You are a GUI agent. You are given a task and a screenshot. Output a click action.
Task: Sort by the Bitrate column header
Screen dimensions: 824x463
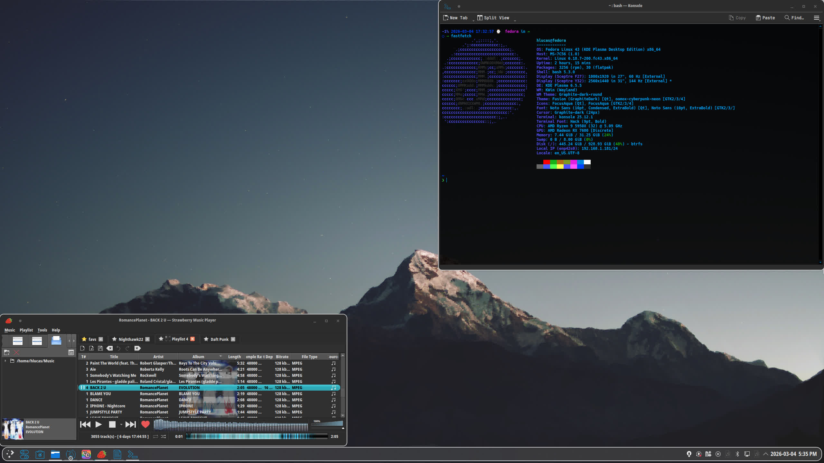click(x=282, y=357)
